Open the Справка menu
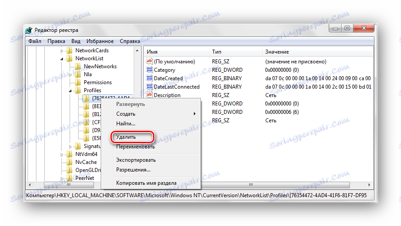401x226 pixels. coord(130,41)
